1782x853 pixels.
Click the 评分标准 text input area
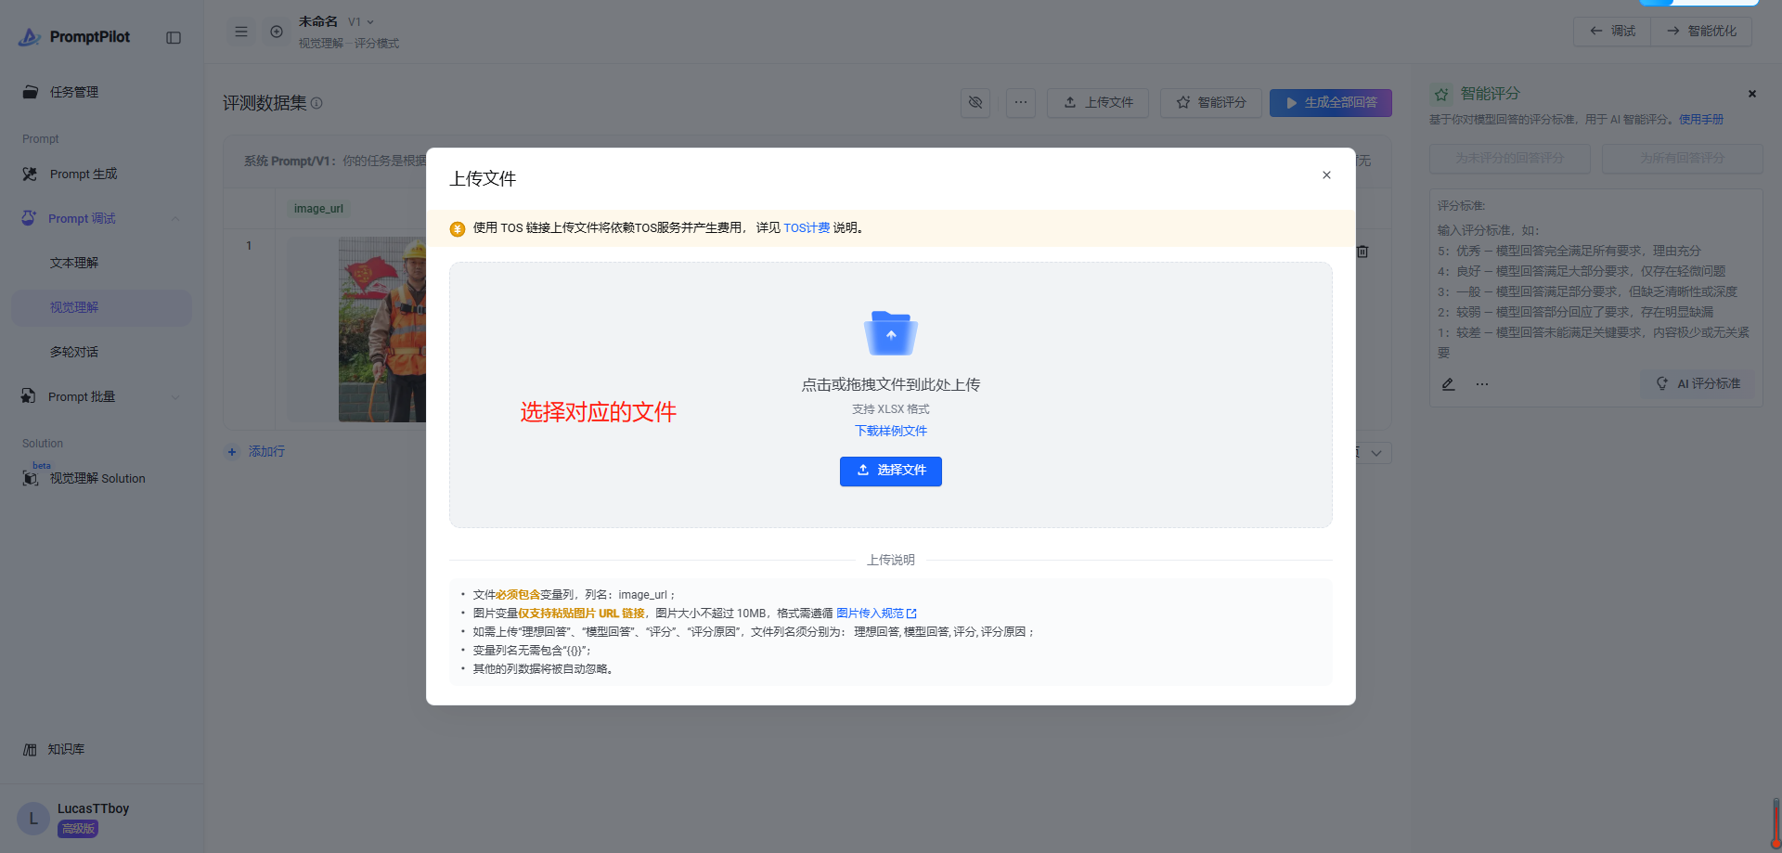(x=1595, y=291)
